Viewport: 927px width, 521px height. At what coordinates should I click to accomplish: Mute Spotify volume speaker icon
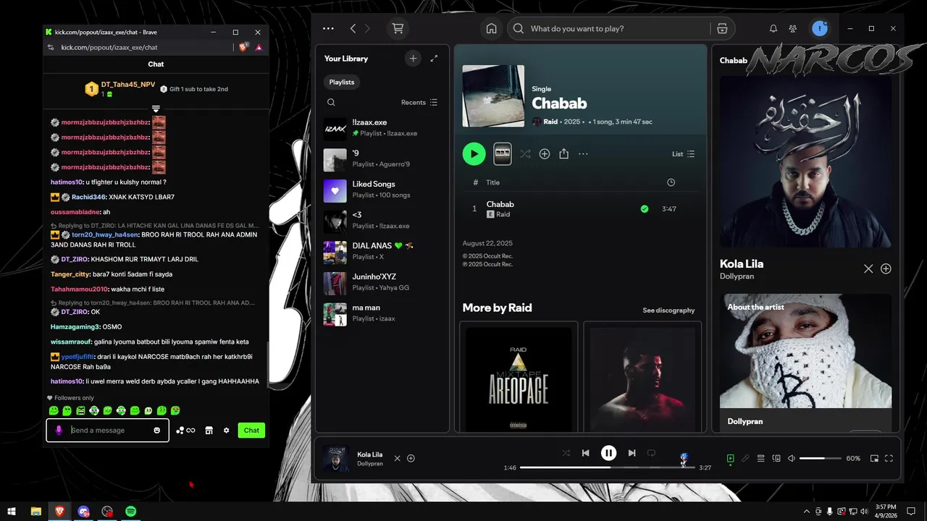[791, 458]
